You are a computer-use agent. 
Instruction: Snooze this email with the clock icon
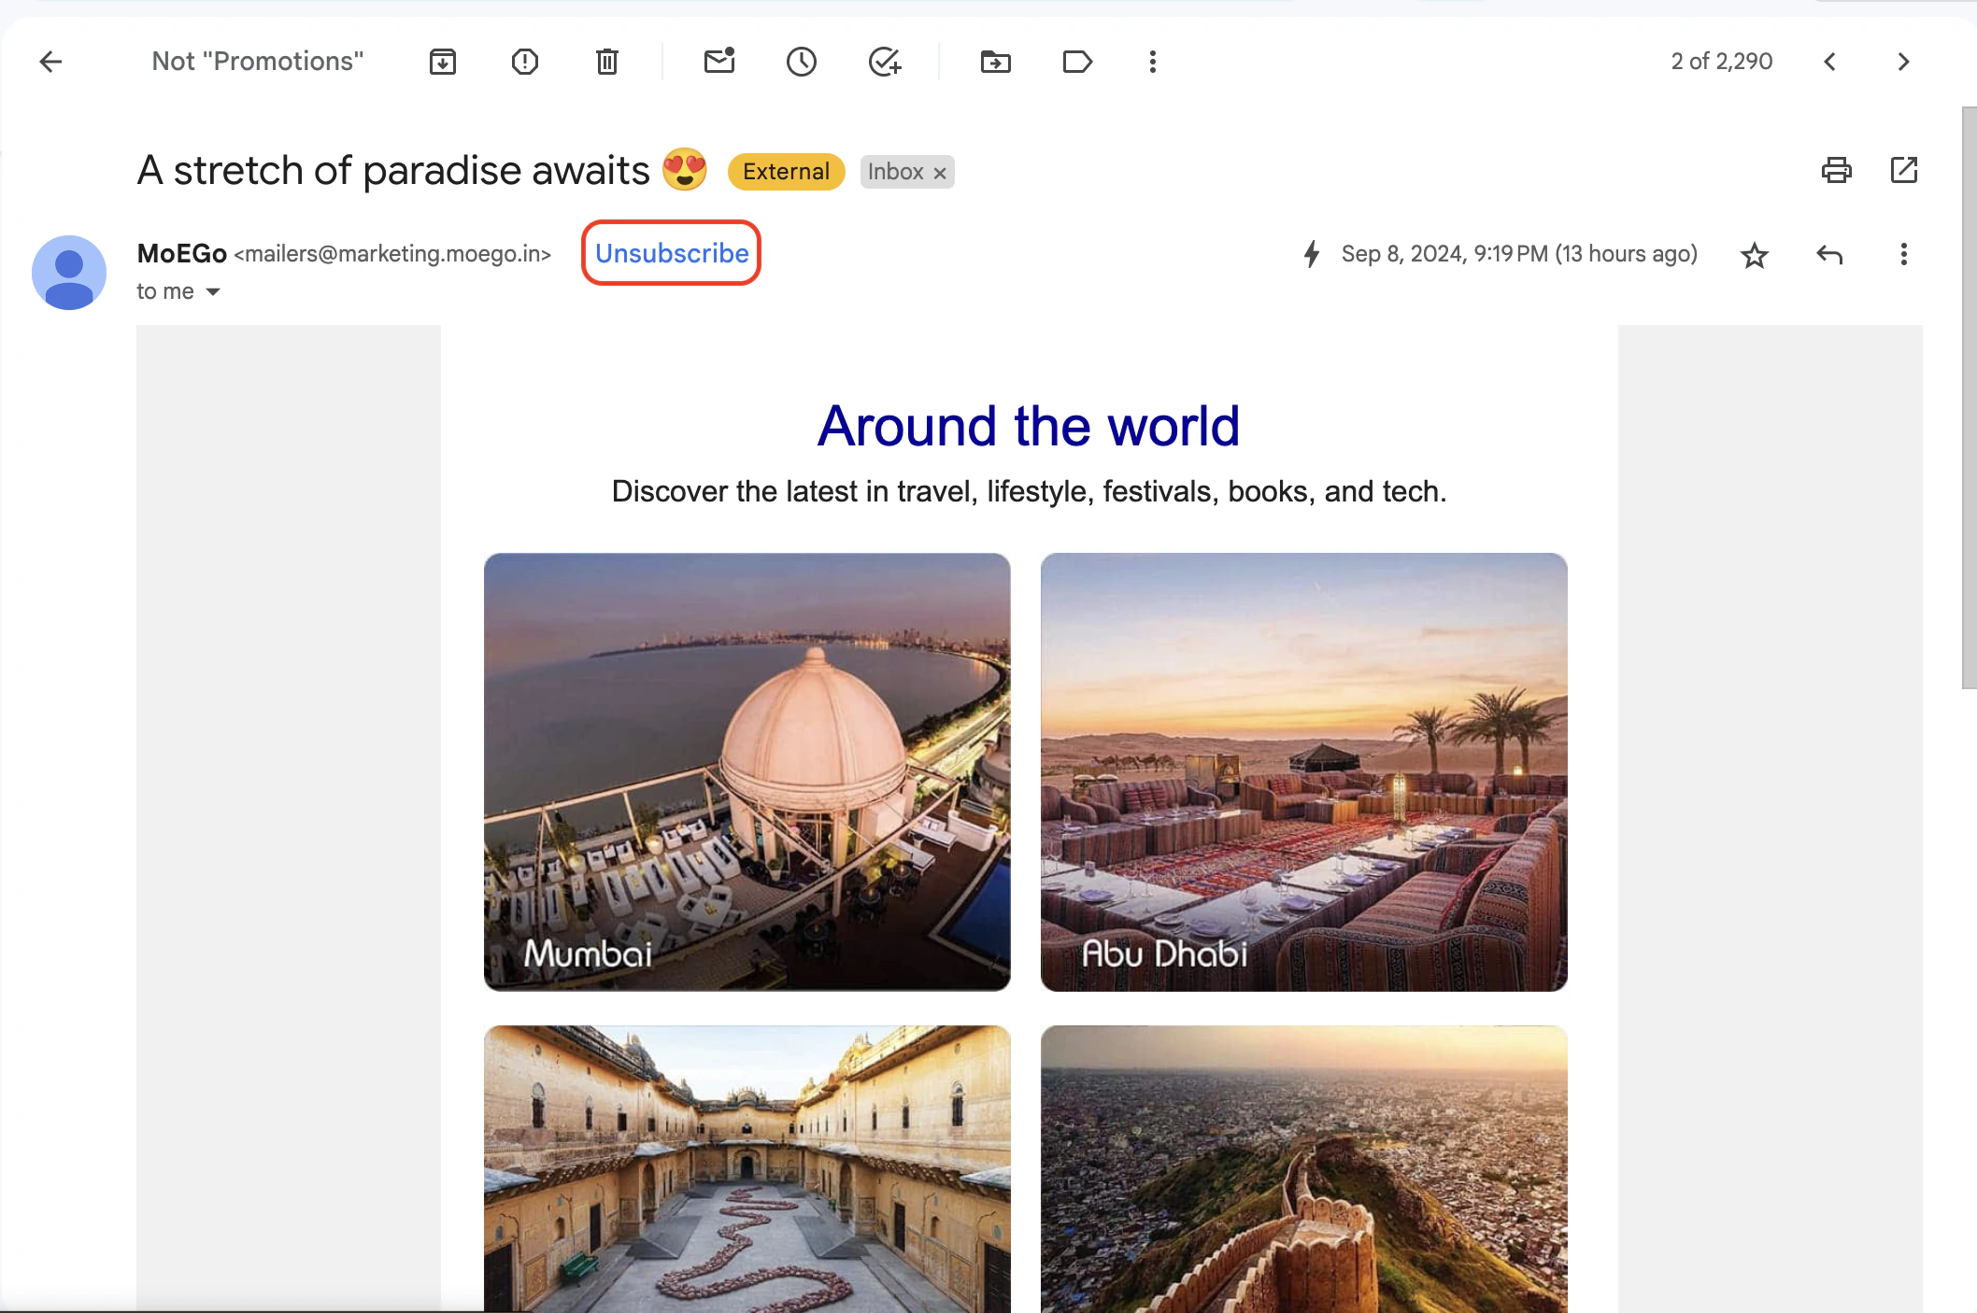click(801, 62)
